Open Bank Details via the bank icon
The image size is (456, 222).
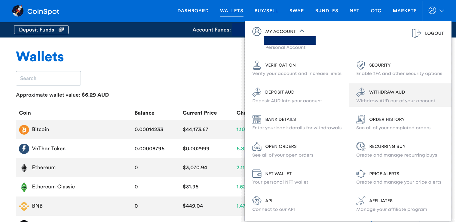[x=257, y=119]
